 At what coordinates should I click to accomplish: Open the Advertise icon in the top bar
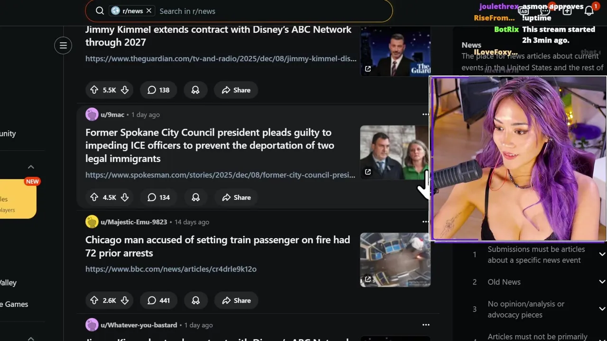point(524,11)
